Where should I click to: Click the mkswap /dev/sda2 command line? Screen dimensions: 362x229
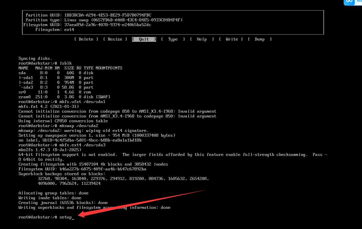(x=78, y=126)
